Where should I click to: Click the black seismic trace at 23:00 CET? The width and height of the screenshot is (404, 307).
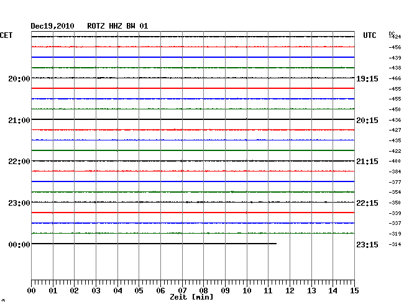[x=193, y=202]
